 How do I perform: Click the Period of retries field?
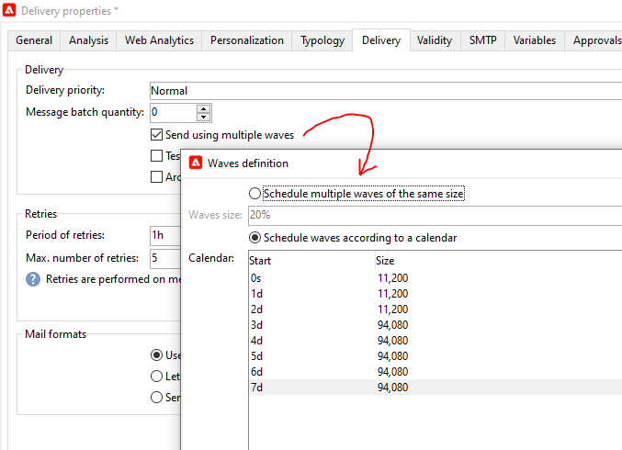(165, 235)
